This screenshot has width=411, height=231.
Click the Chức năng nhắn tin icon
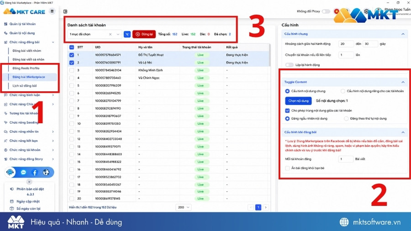click(x=6, y=132)
